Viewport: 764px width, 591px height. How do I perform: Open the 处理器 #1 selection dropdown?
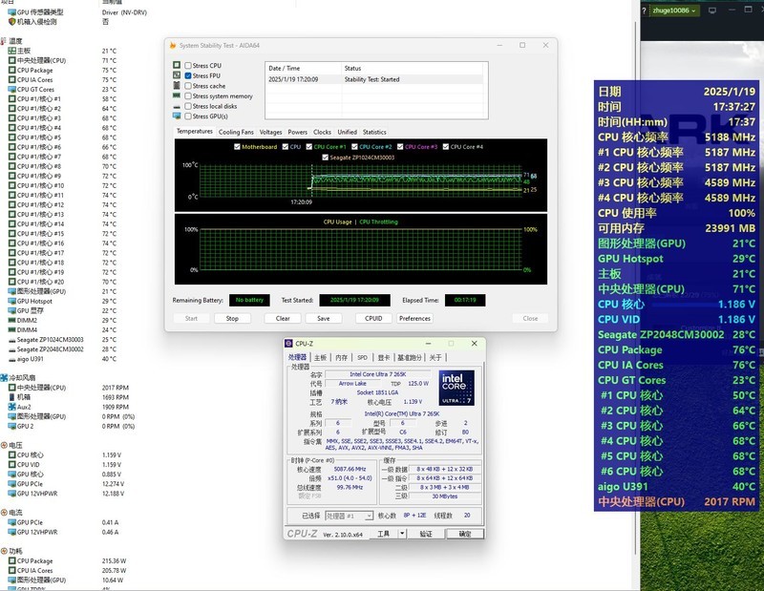click(x=348, y=516)
